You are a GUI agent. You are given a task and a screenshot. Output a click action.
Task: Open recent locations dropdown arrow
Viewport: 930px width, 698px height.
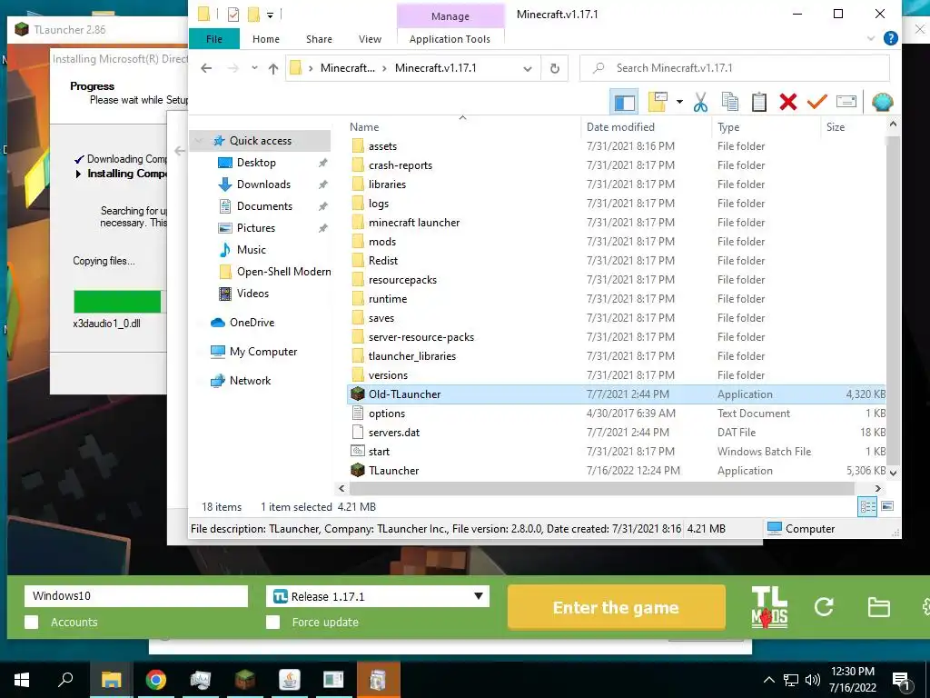click(x=254, y=67)
